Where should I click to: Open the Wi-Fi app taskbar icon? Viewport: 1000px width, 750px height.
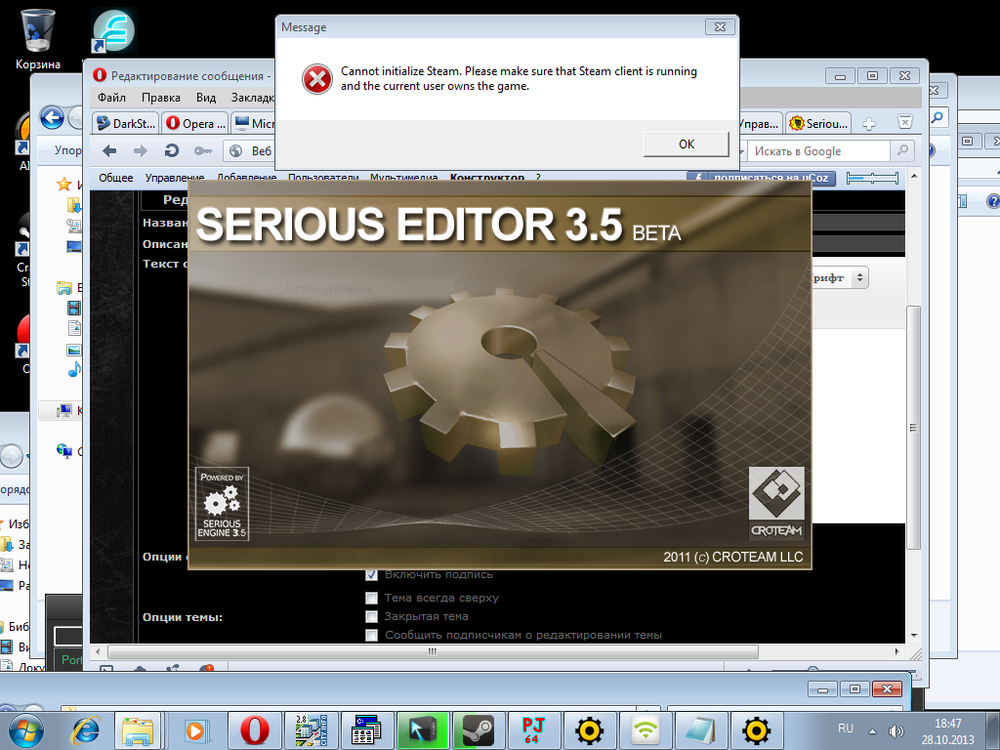coord(646,729)
